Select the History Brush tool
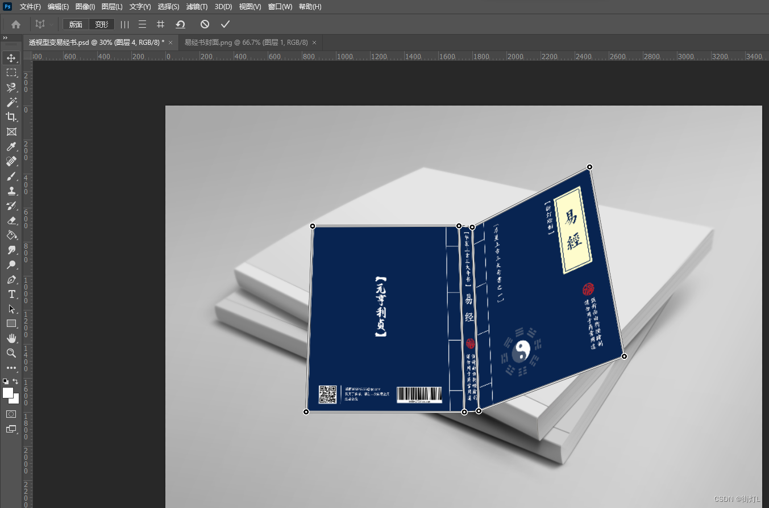This screenshot has width=769, height=508. [11, 205]
